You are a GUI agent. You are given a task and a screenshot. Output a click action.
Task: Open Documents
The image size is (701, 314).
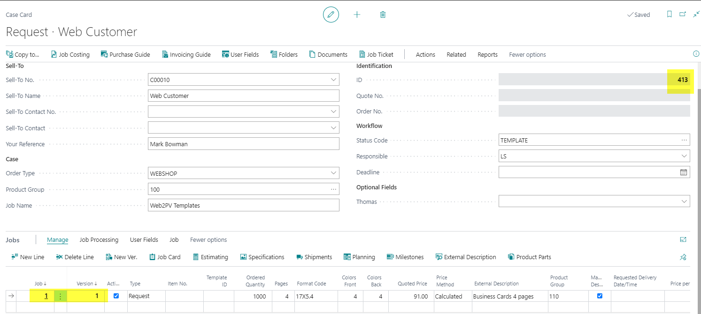(328, 54)
